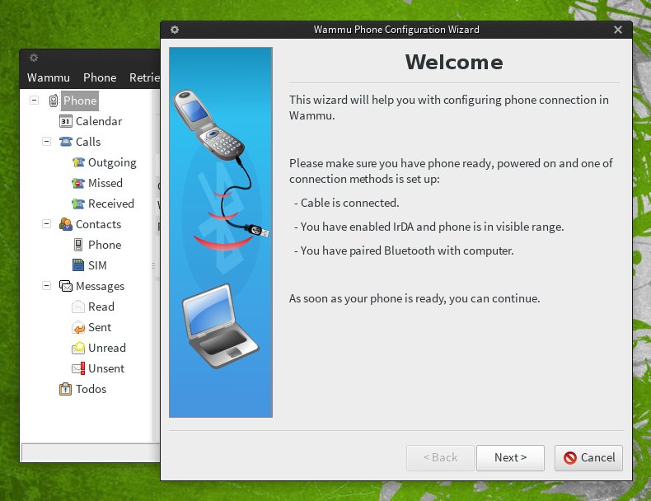Viewport: 651px width, 501px height.
Task: Select the Missed calls icon
Action: point(78,183)
